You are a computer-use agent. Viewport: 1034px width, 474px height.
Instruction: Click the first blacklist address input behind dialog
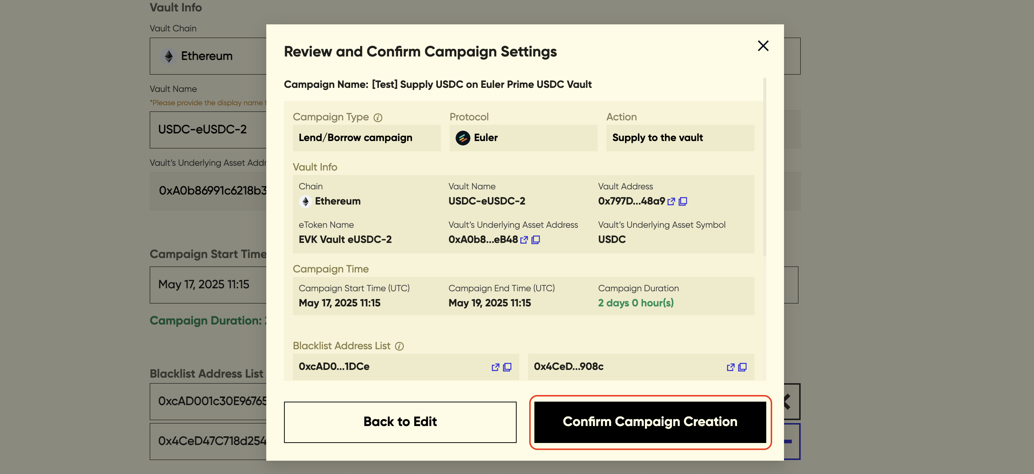pyautogui.click(x=207, y=401)
